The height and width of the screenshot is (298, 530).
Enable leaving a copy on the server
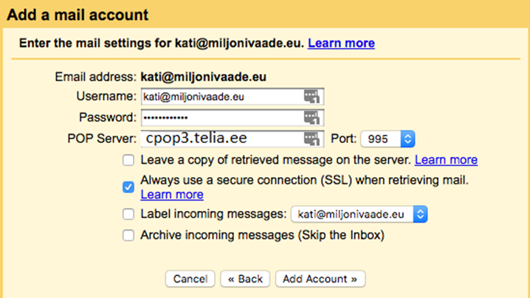pos(128,160)
